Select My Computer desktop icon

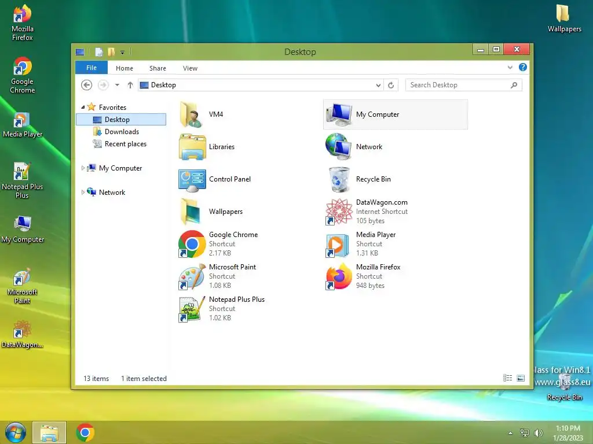(23, 229)
